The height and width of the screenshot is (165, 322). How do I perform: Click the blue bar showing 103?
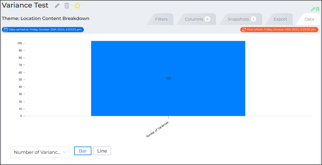pyautogui.click(x=168, y=78)
